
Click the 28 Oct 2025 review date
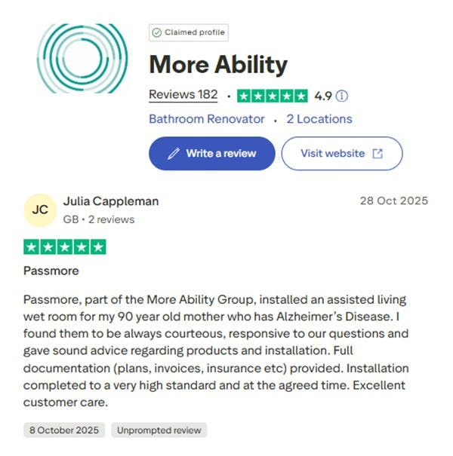[x=393, y=201]
